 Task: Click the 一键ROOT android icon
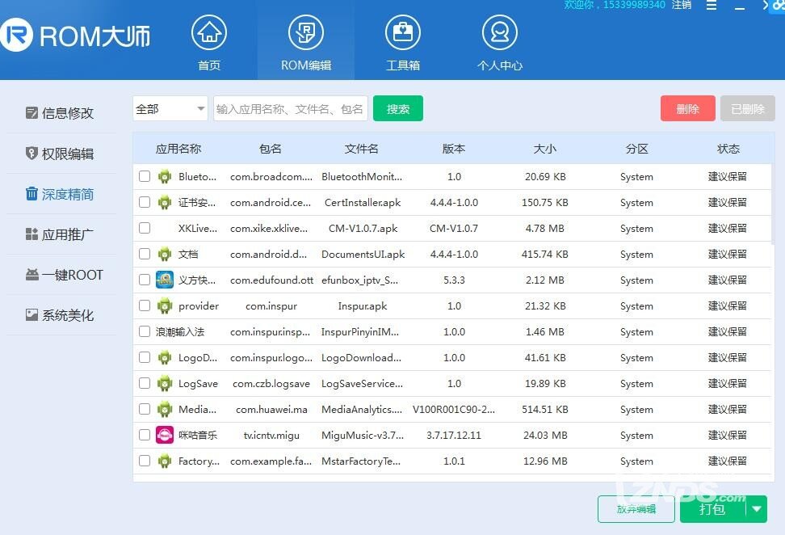pos(31,275)
